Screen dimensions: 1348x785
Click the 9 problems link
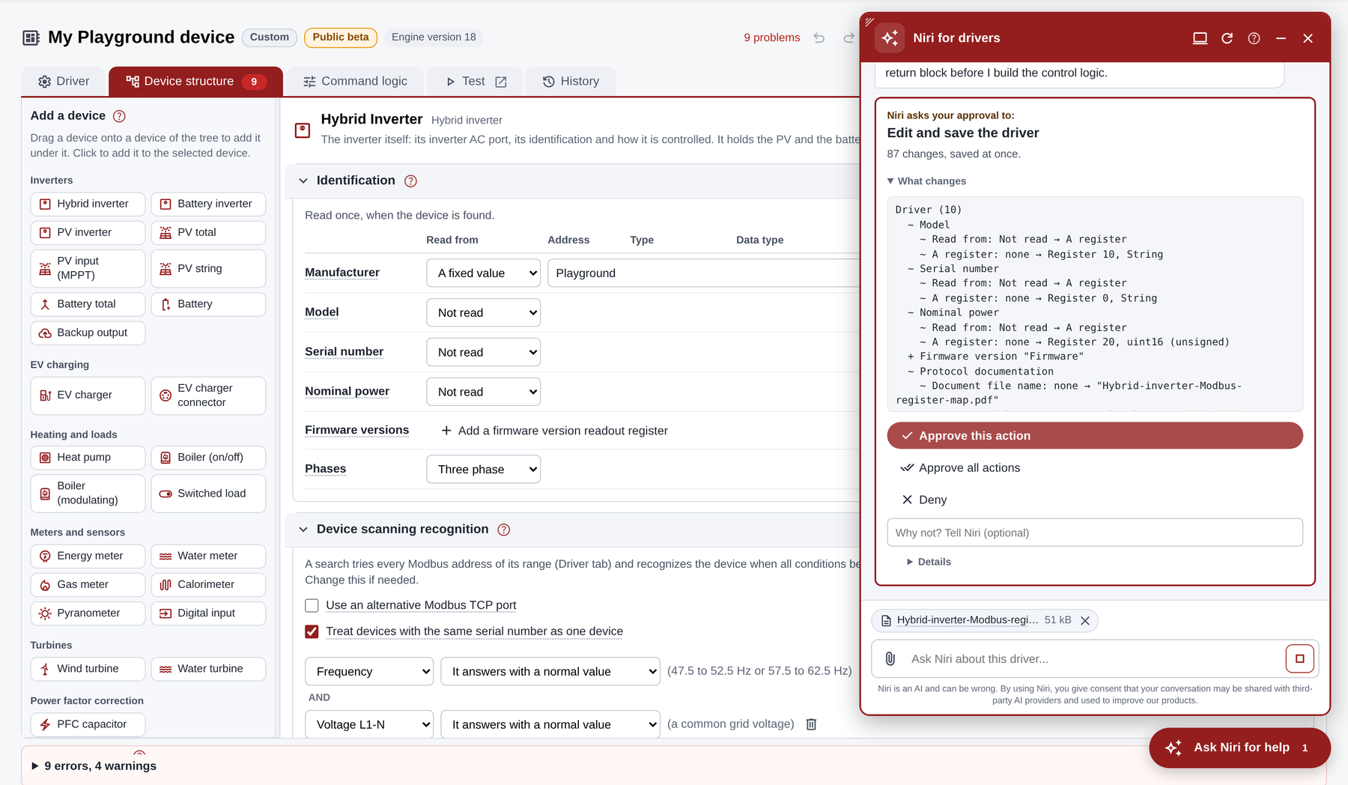click(771, 37)
